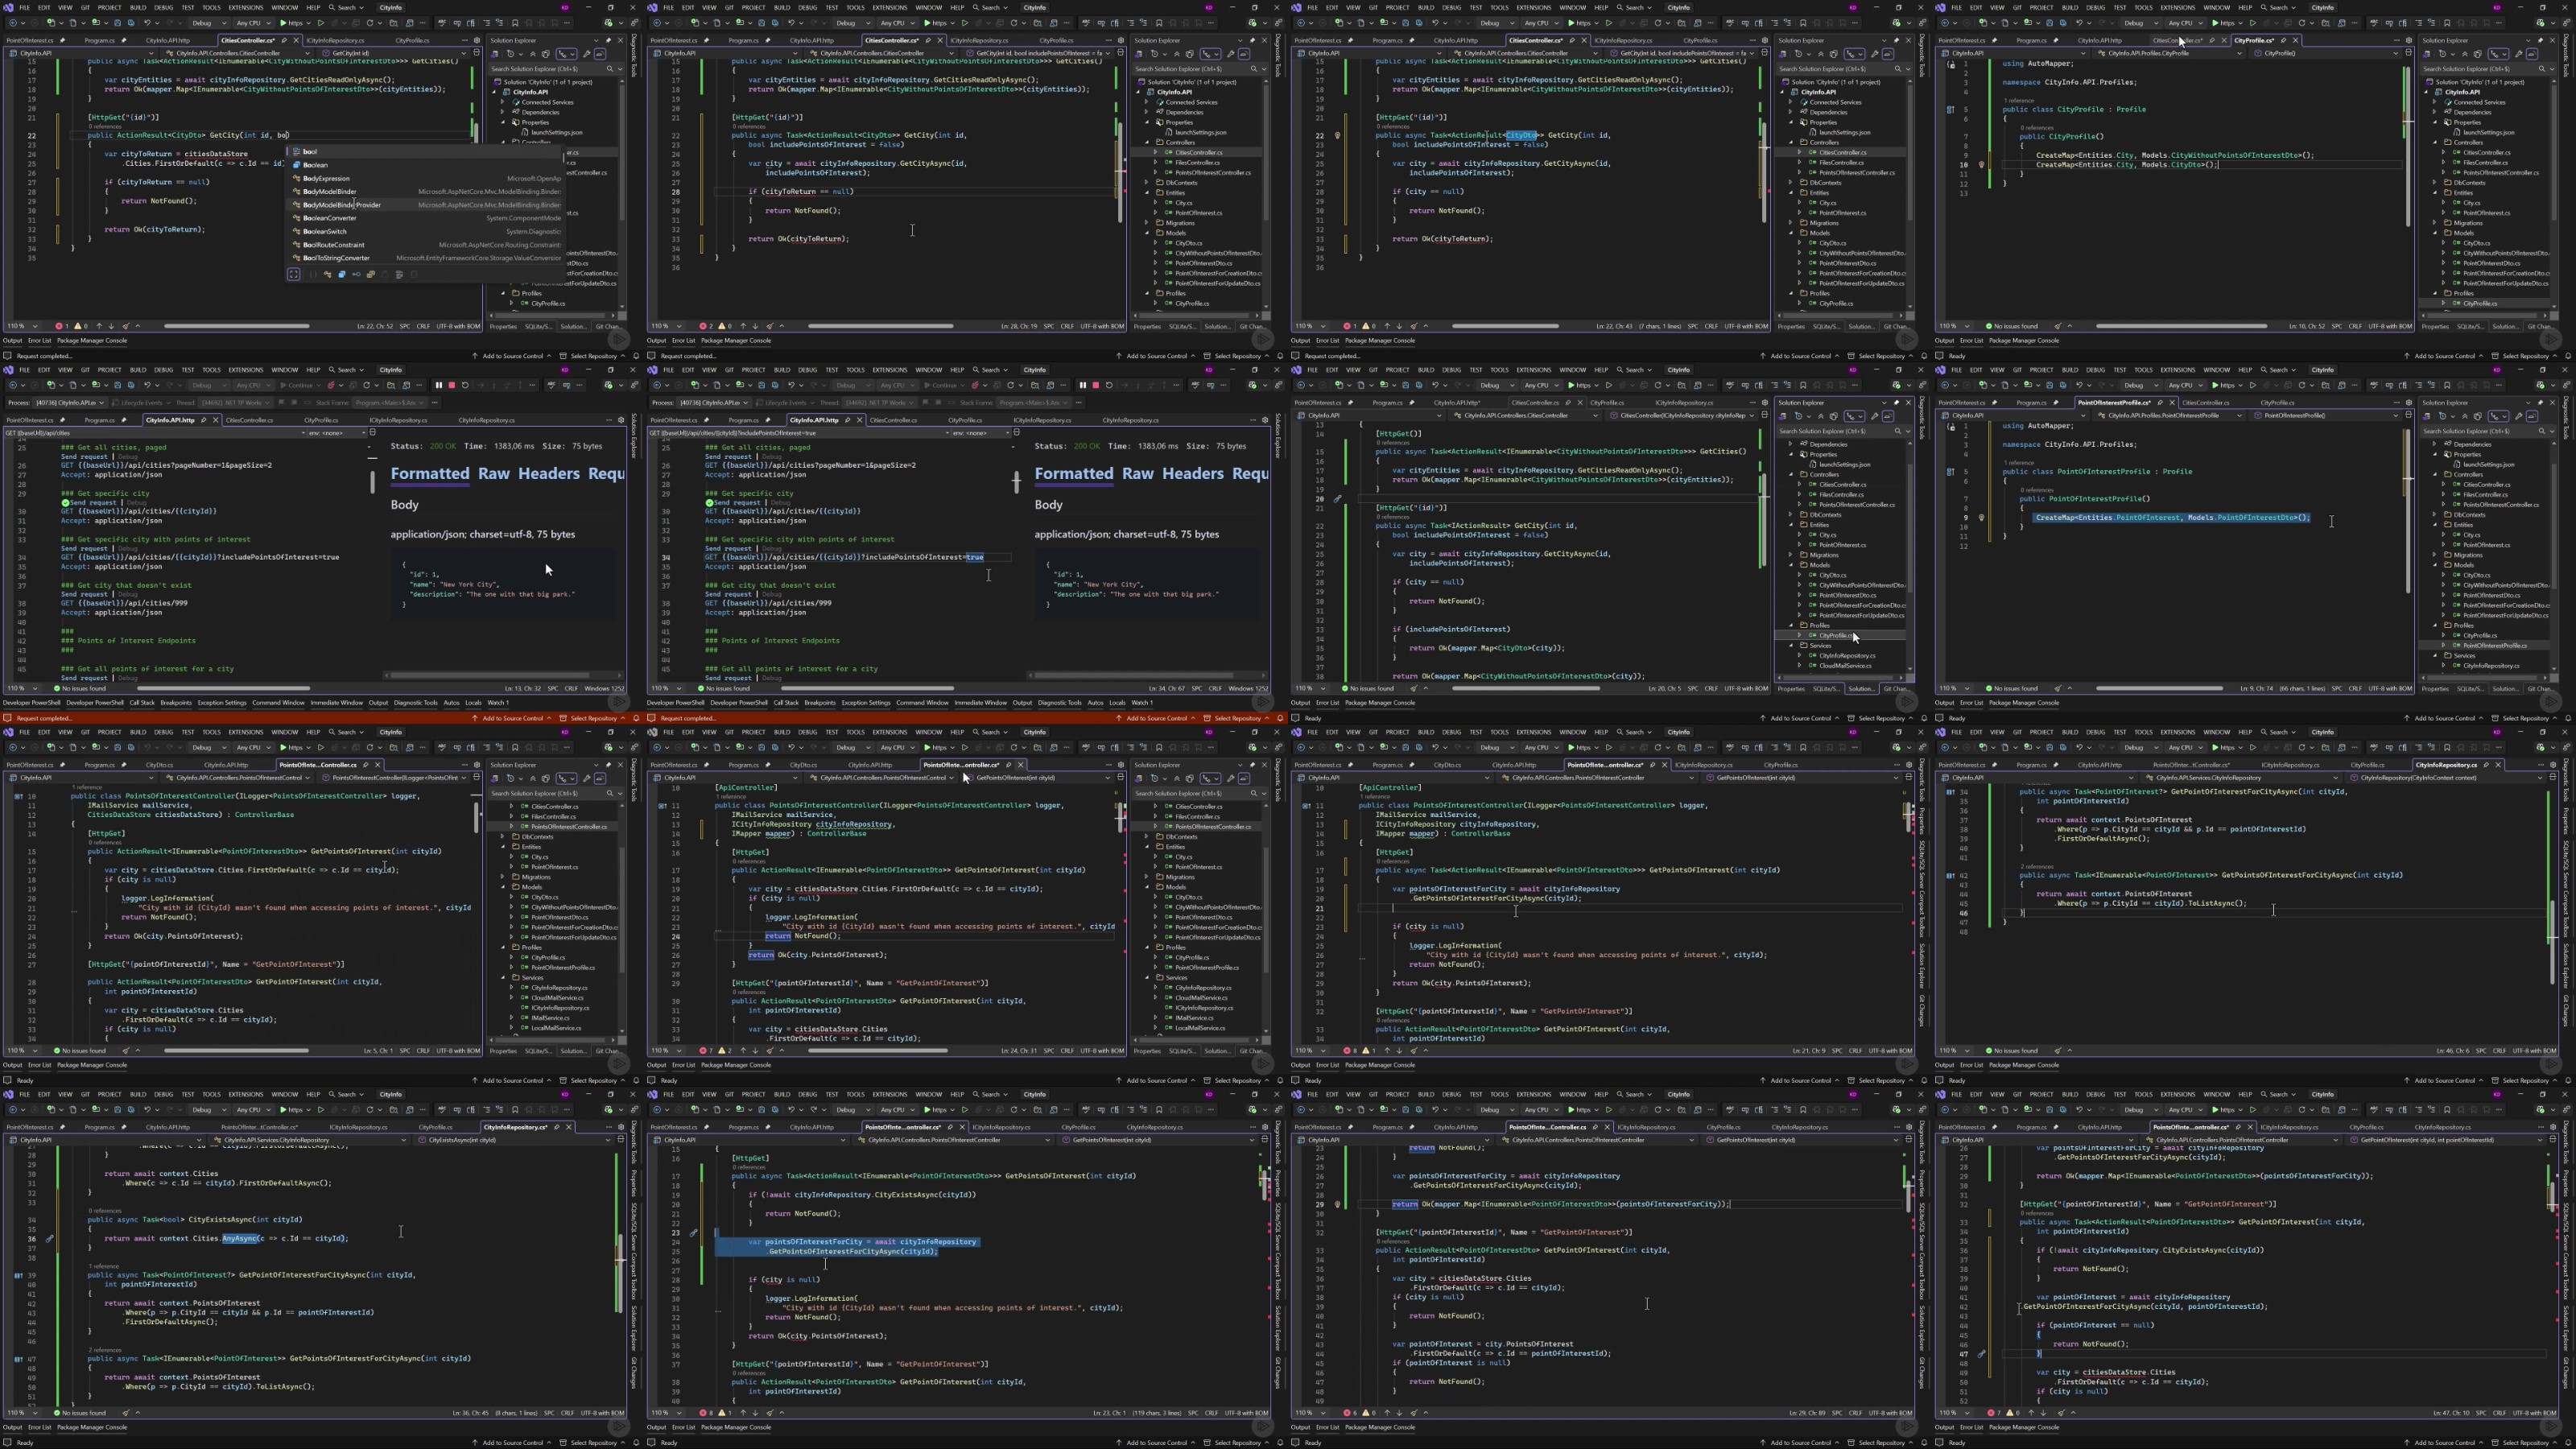
Task: Click the C# file icon of the highlighted PointOfInterestProfile.cs node
Action: coord(2456,646)
